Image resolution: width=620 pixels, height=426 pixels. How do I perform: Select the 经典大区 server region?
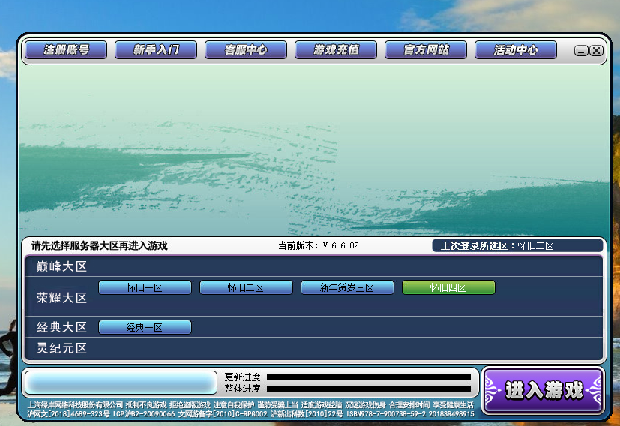point(62,327)
